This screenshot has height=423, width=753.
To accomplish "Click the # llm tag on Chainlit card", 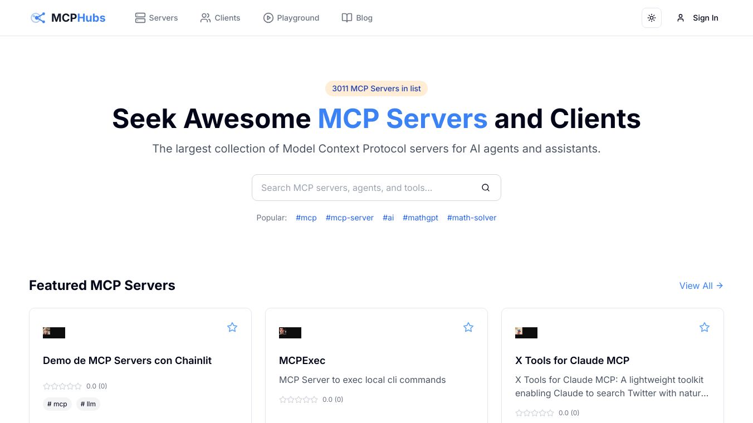I will point(88,404).
